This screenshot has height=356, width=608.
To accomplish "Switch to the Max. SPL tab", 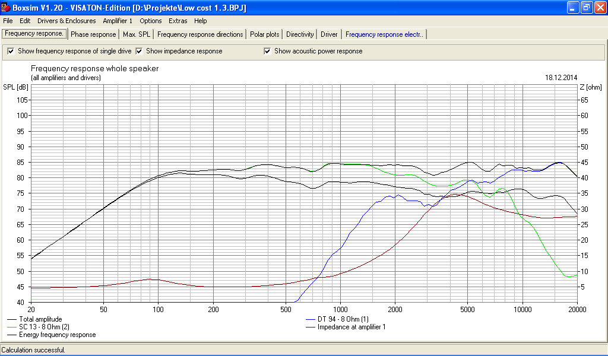I will pos(137,34).
